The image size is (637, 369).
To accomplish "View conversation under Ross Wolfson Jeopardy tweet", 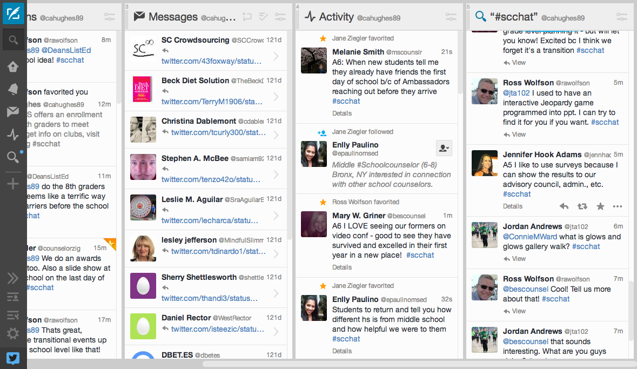I will (514, 135).
